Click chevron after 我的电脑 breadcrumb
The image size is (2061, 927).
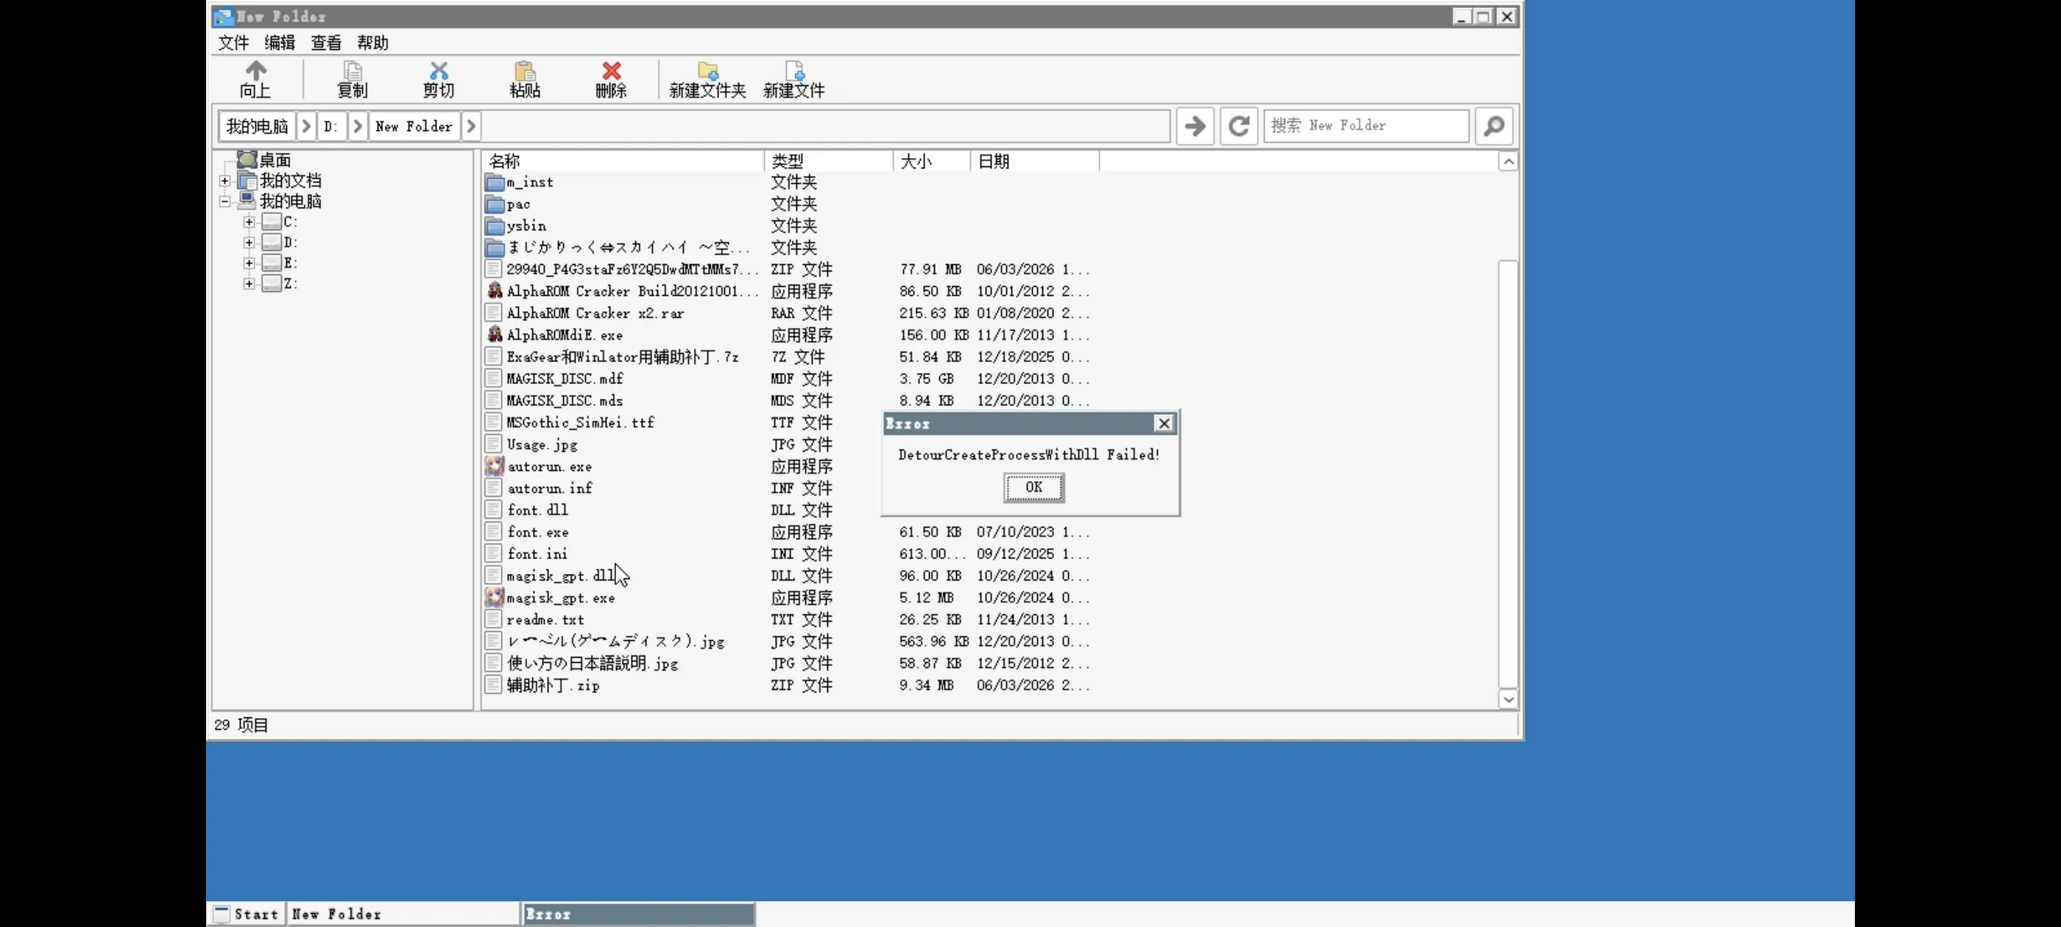pyautogui.click(x=305, y=127)
